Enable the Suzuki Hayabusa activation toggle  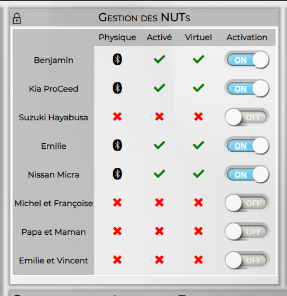247,117
